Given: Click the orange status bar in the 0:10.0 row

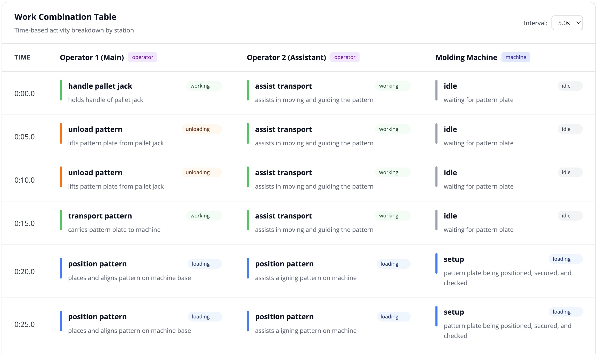Looking at the screenshot, I should 61,177.
